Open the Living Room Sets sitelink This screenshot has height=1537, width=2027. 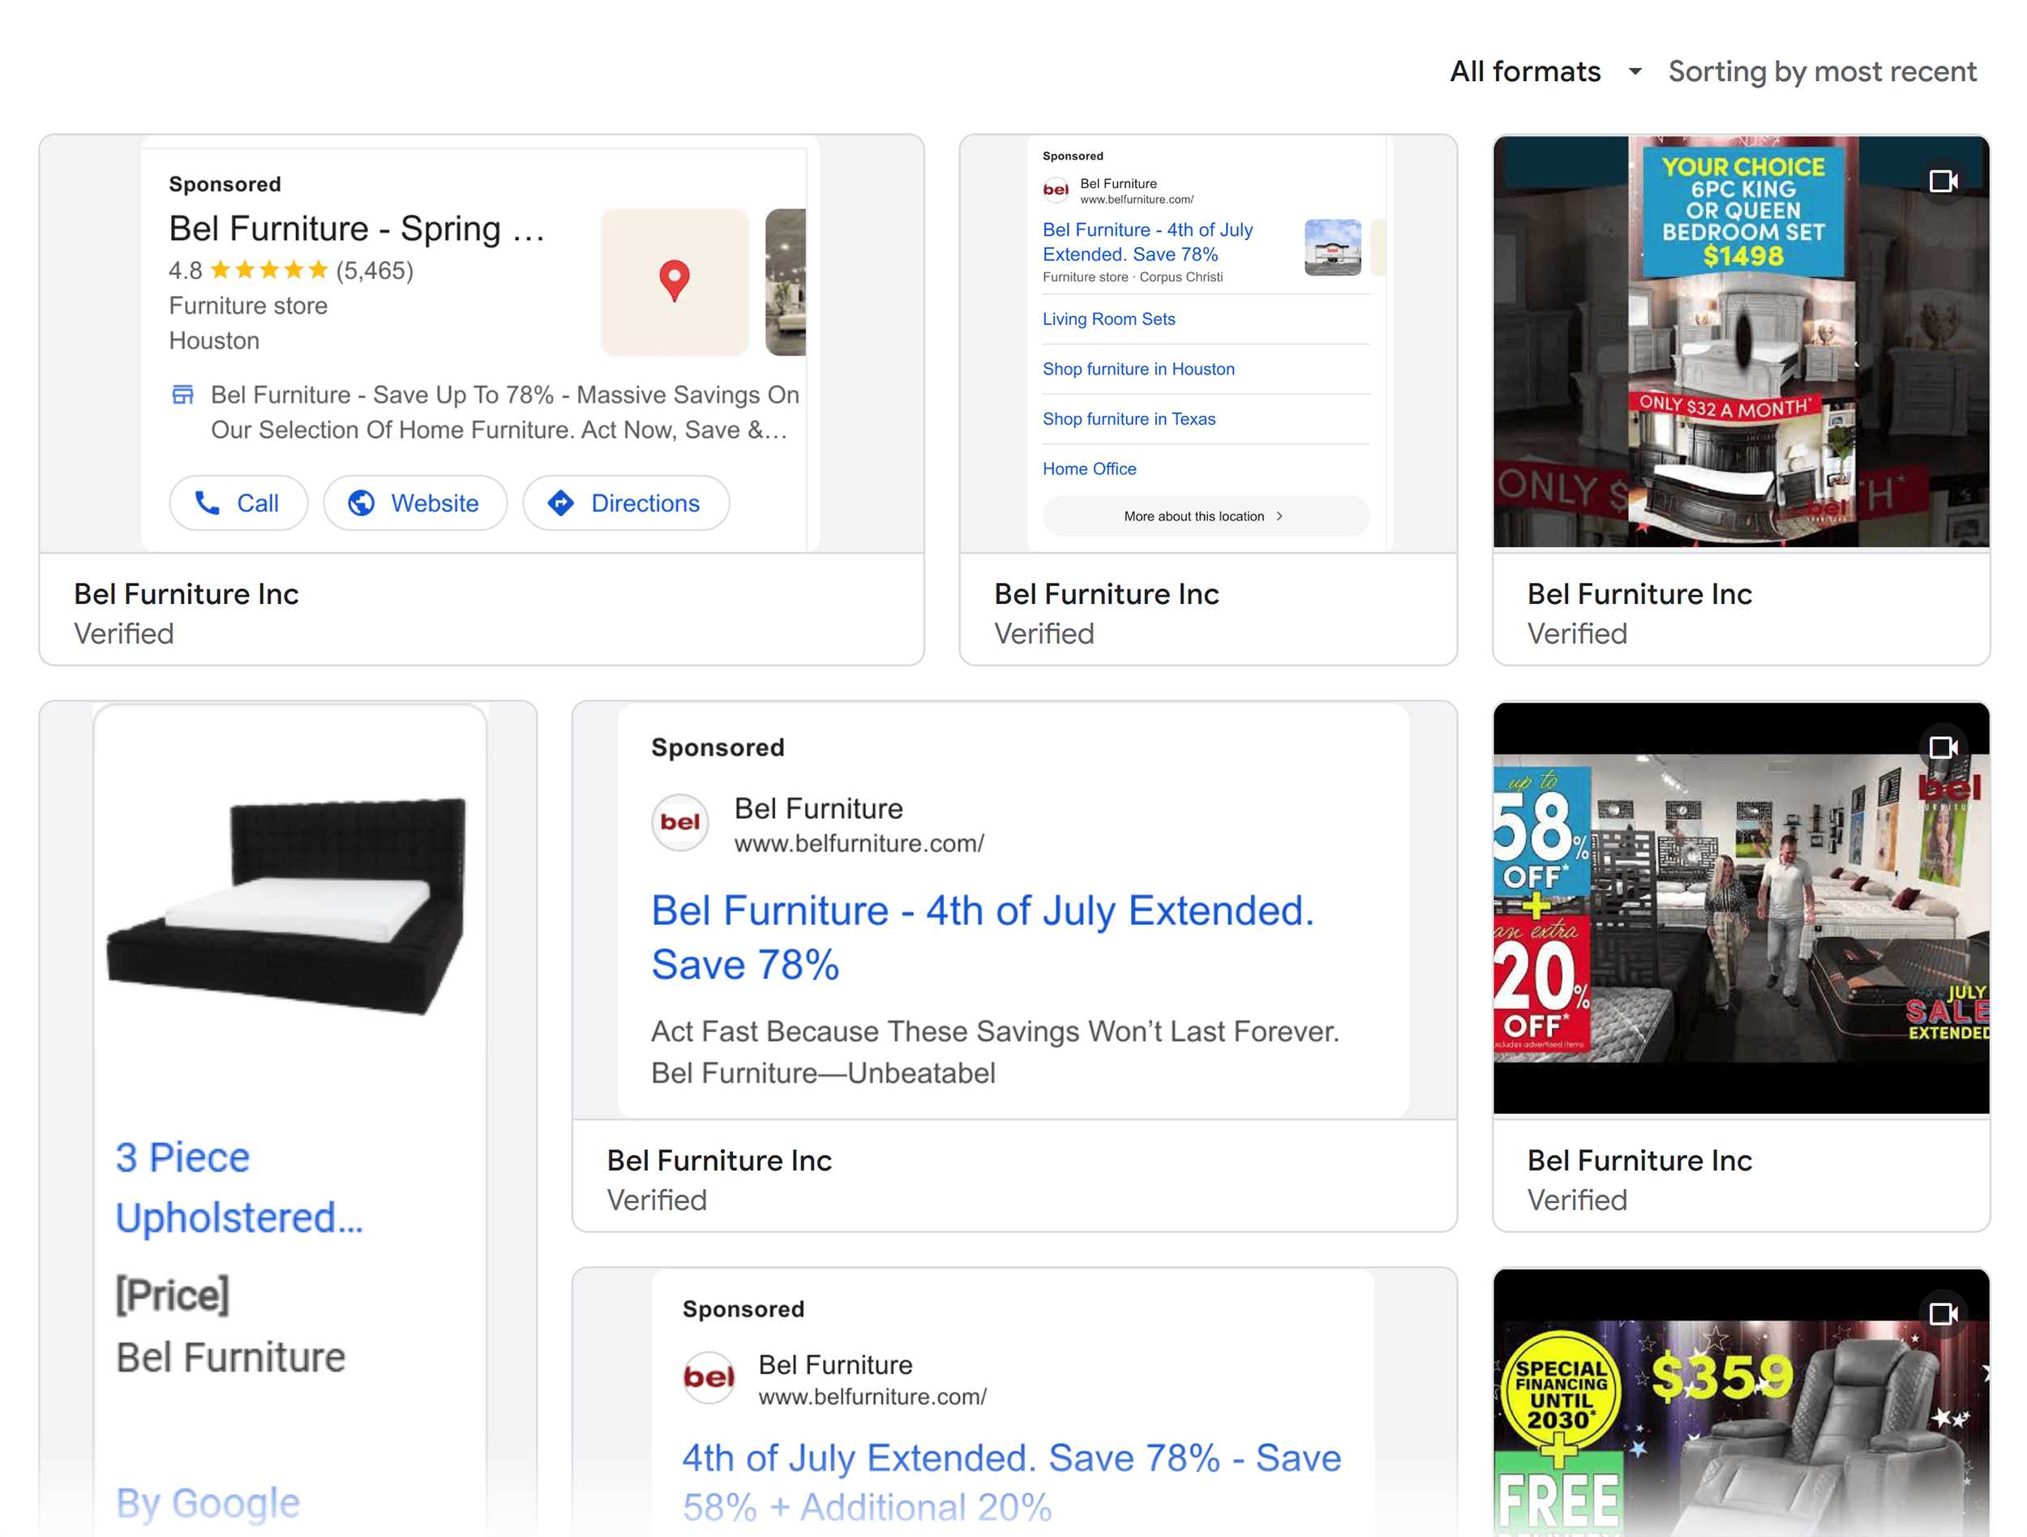[x=1109, y=319]
